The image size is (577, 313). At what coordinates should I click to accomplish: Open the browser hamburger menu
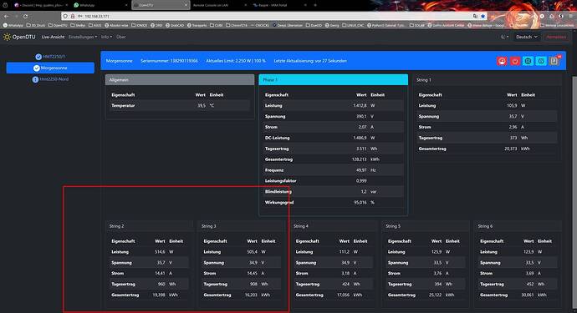pos(570,16)
